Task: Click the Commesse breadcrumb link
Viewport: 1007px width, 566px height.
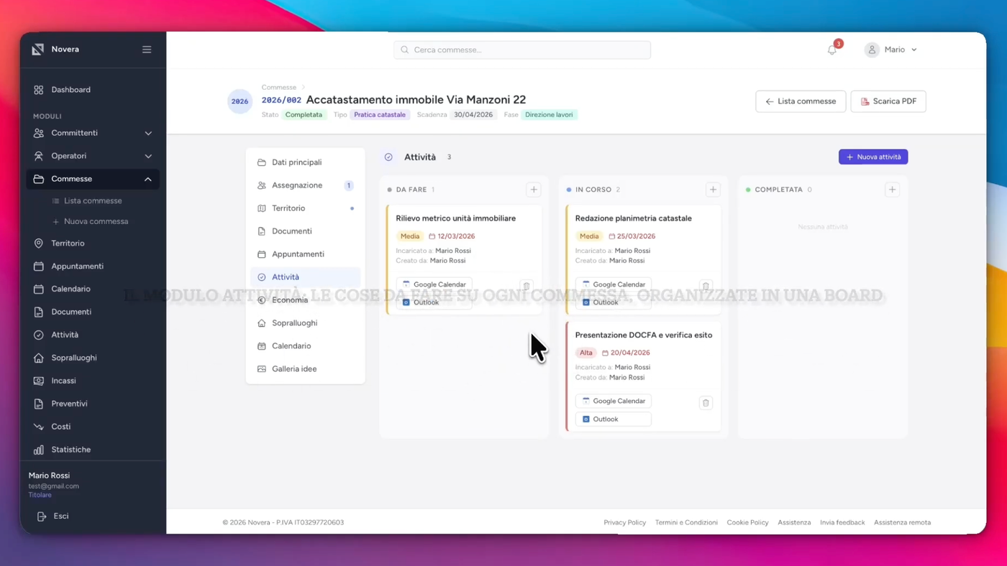Action: (x=279, y=88)
